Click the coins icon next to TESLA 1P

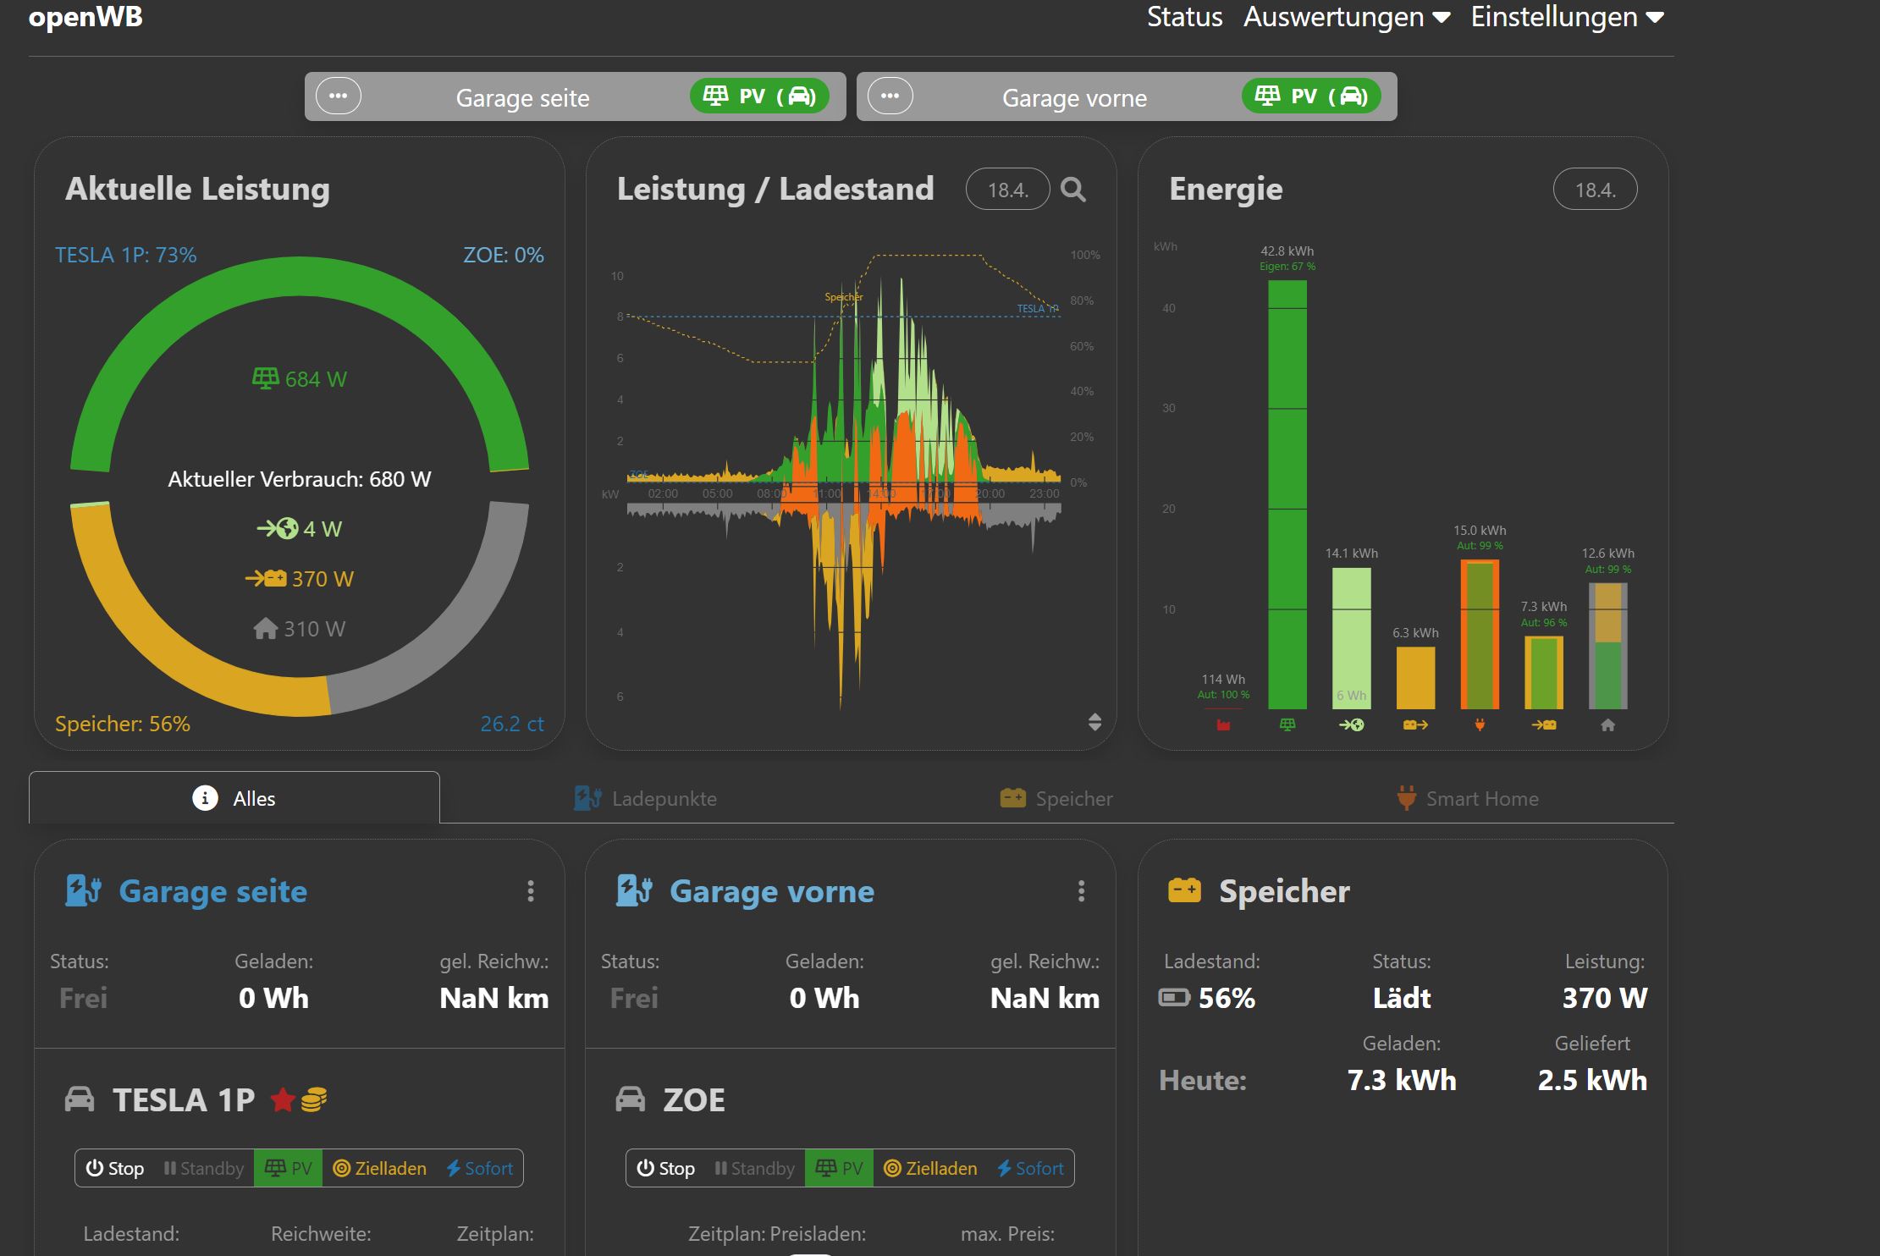314,1100
